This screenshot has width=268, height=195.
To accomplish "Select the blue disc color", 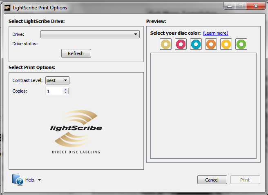I will tap(196, 44).
